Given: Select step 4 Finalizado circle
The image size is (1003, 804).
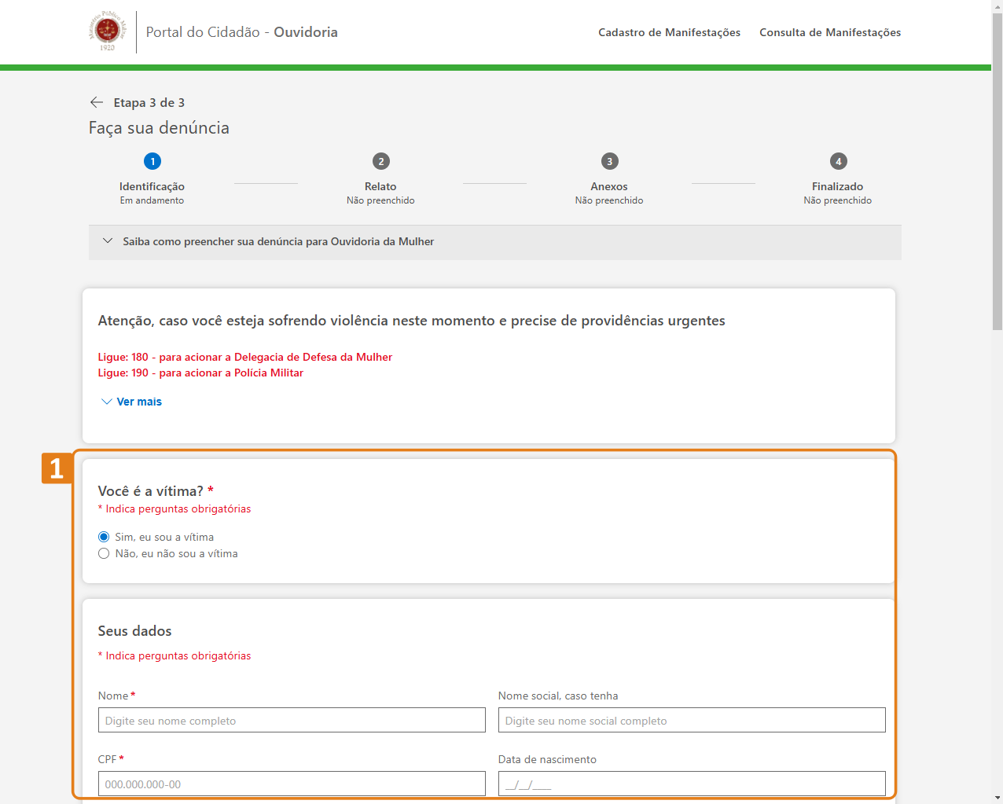Looking at the screenshot, I should [838, 161].
